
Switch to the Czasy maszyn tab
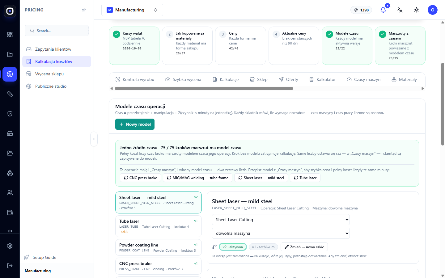click(363, 79)
